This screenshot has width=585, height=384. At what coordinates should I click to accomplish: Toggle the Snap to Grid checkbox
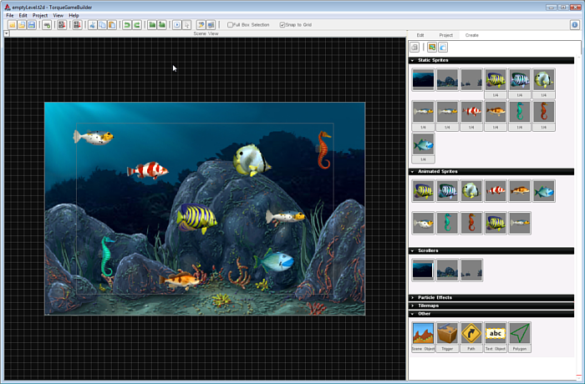[282, 25]
